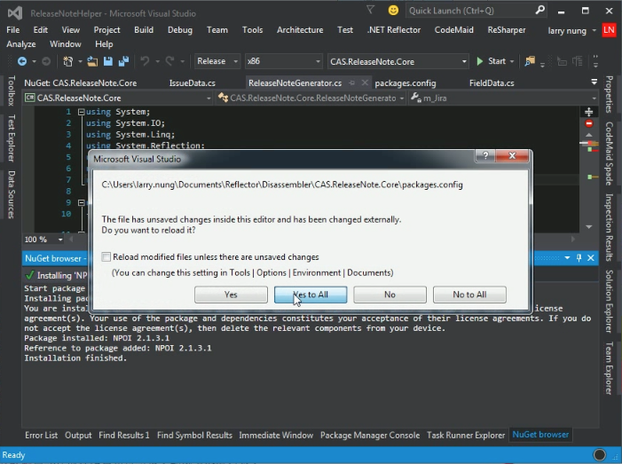Open the document tab overflow list dropdown
The width and height of the screenshot is (622, 464).
point(594,83)
